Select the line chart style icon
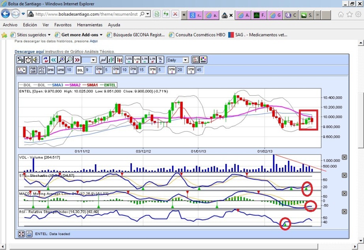Image resolution: width=364 pixels, height=250 pixels. (103, 60)
